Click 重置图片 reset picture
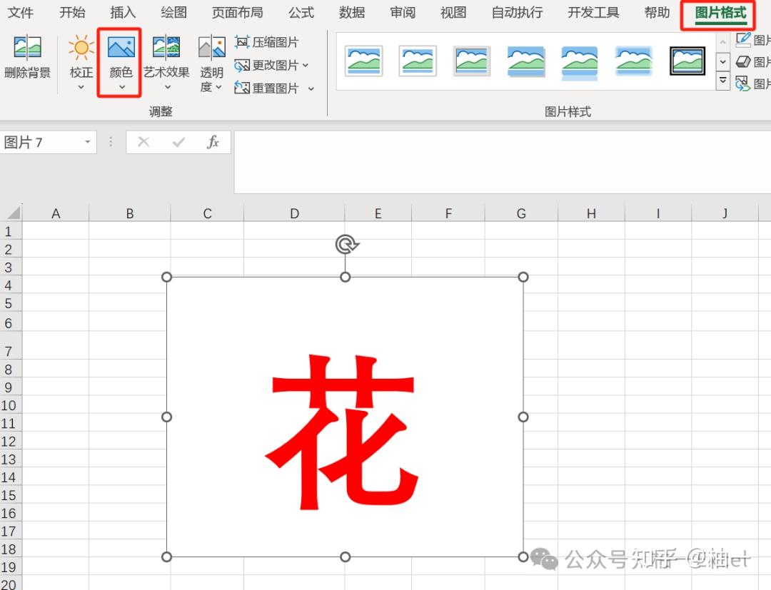Viewport: 771px width, 590px height. tap(267, 88)
